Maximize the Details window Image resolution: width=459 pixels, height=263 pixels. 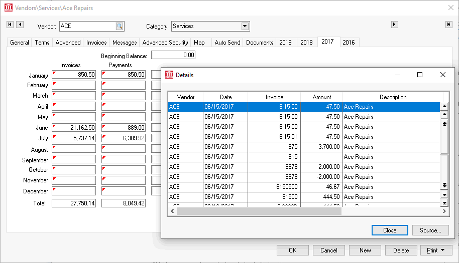(420, 75)
